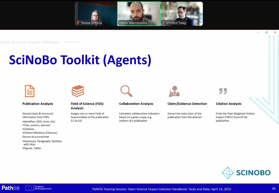The image size is (279, 193).
Task: Click the 'Extract the main claim' description
Action: (185, 115)
